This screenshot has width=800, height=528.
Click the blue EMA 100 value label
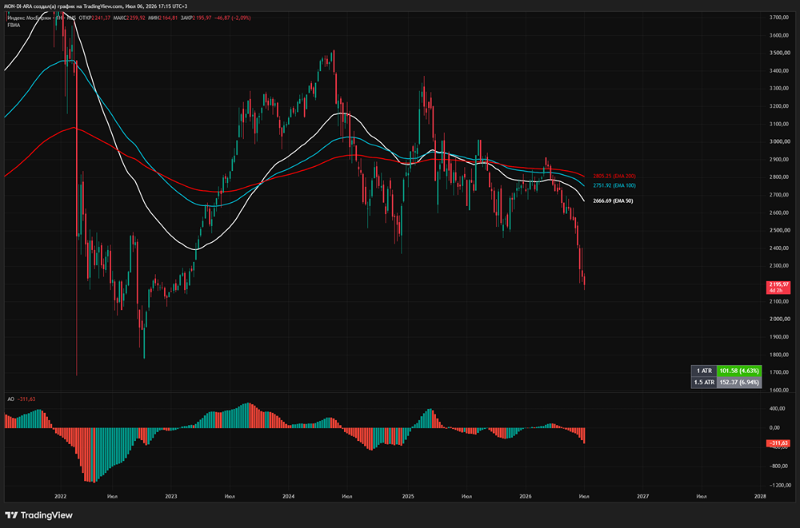(x=614, y=185)
